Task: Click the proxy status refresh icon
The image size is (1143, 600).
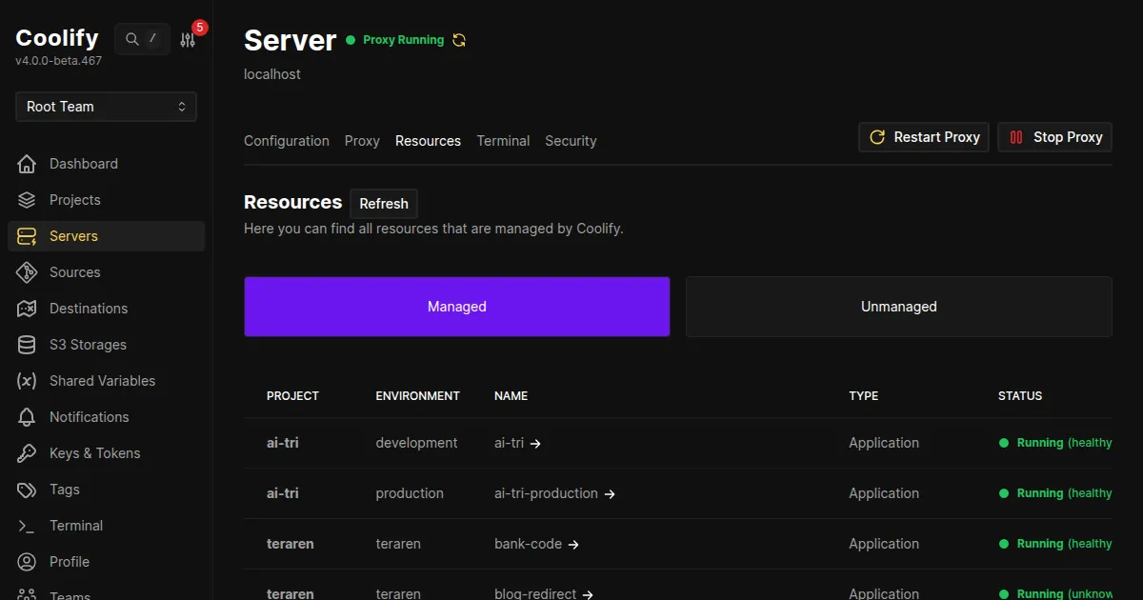Action: (459, 40)
